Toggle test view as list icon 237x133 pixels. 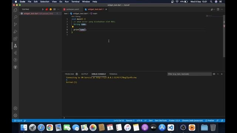(x=54, y=9)
